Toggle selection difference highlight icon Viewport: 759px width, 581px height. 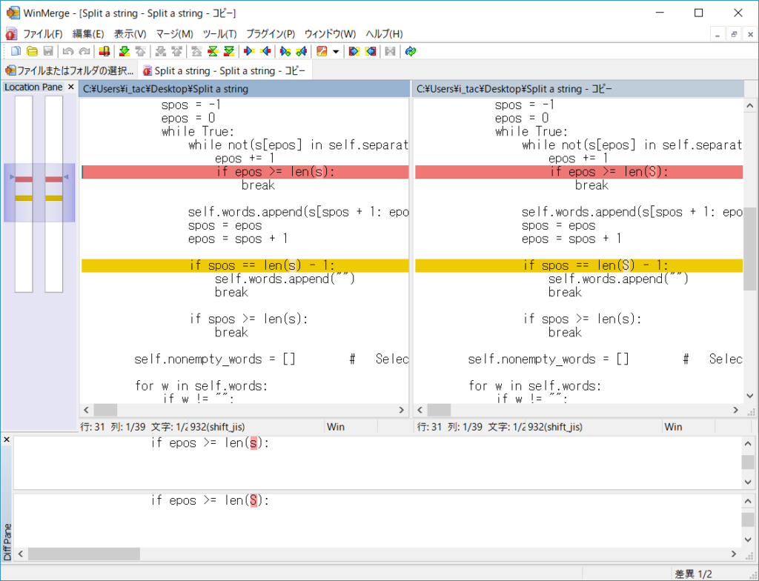point(104,51)
